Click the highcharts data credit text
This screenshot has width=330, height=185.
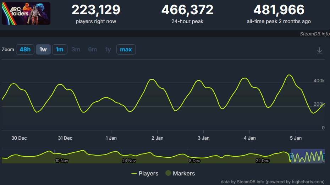[x=273, y=181]
